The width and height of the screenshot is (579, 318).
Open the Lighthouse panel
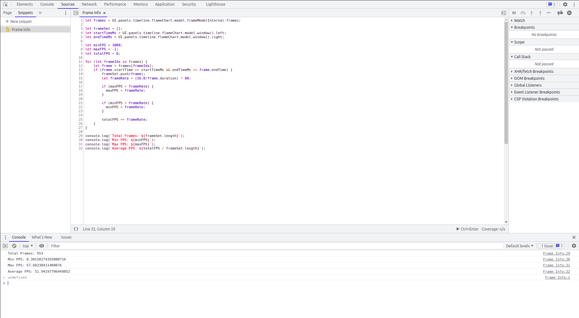[x=216, y=4]
